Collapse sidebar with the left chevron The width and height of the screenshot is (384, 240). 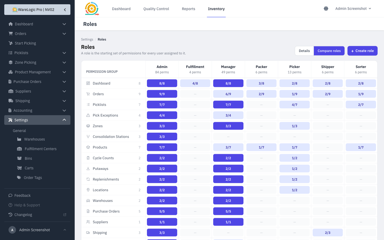coord(65,10)
